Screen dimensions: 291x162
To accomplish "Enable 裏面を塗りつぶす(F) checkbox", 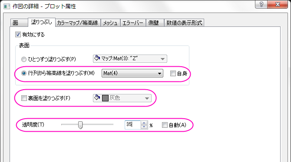I will [x=24, y=98].
